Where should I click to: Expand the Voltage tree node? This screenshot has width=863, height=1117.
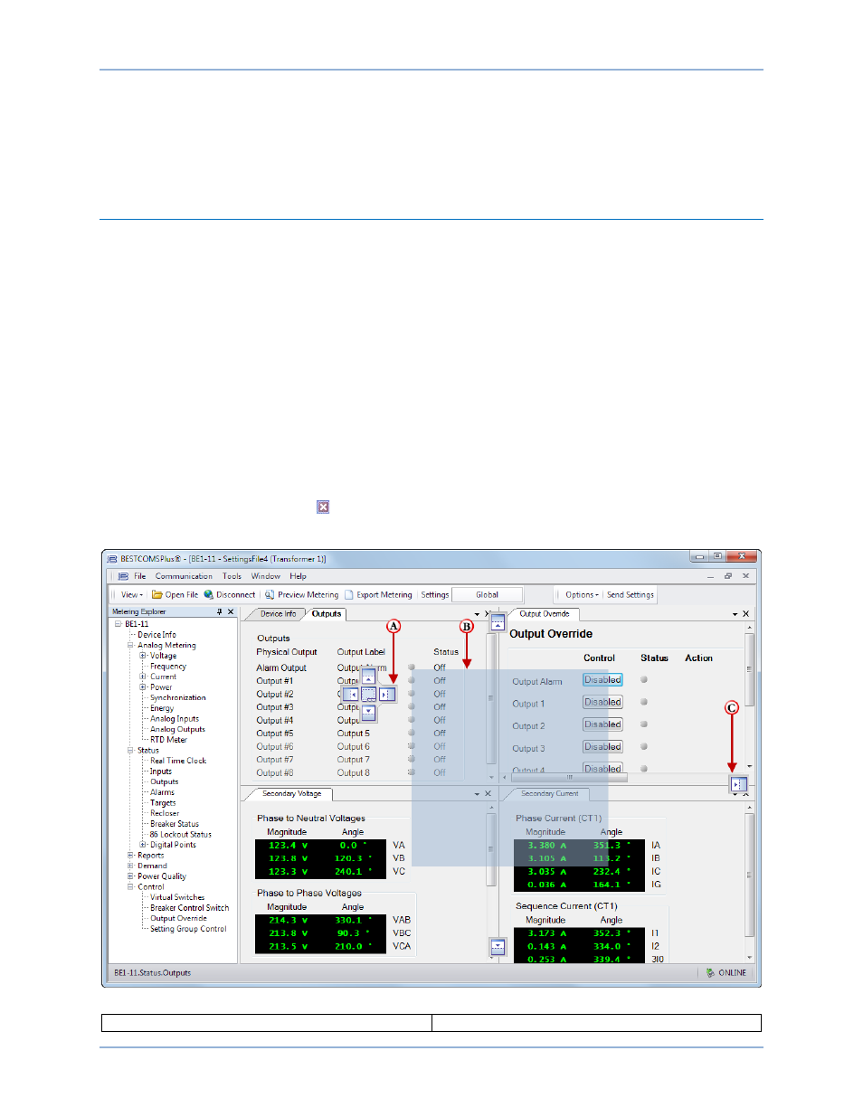143,656
